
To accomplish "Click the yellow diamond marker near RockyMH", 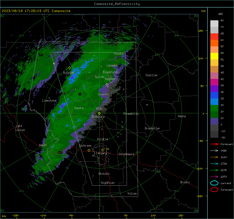I will [x=69, y=68].
